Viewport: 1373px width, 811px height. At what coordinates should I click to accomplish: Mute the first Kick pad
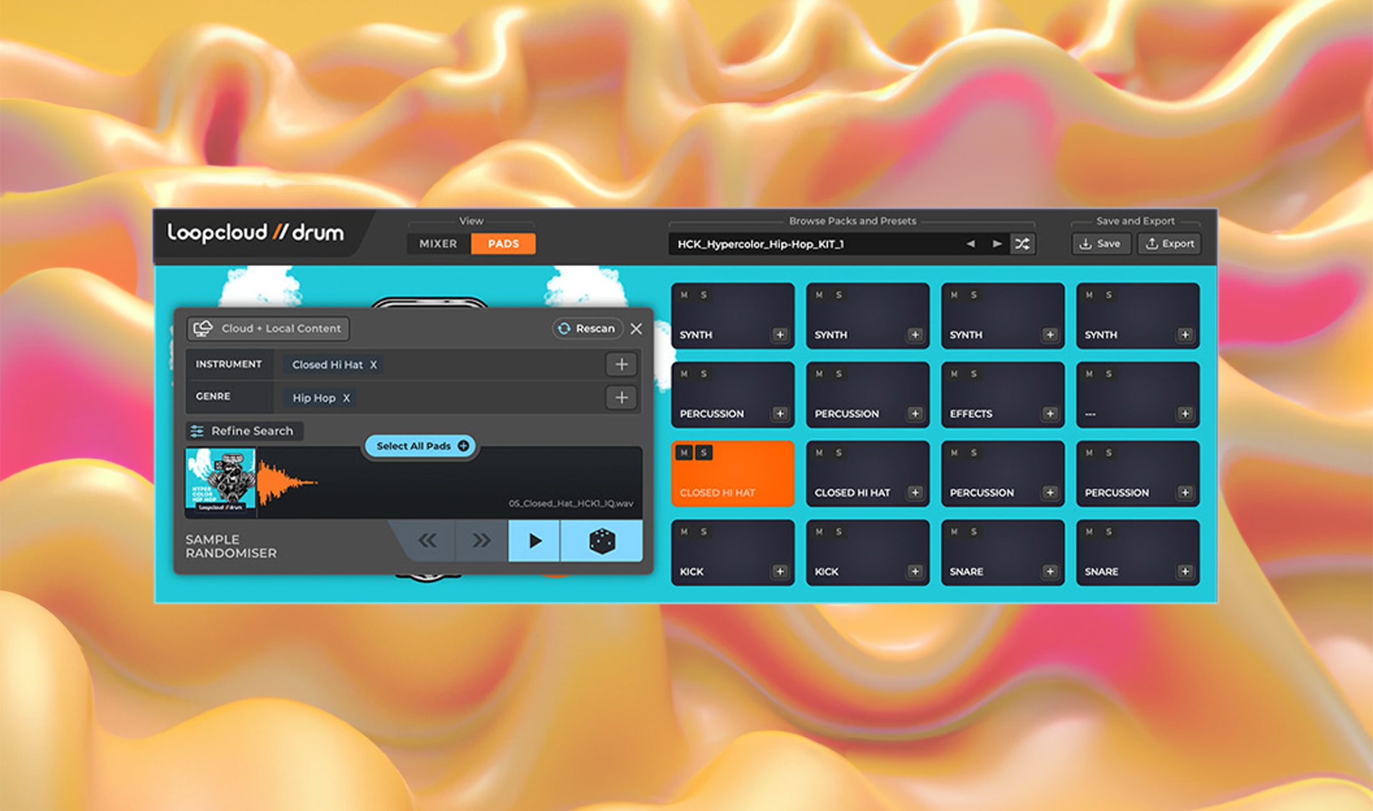tap(684, 532)
